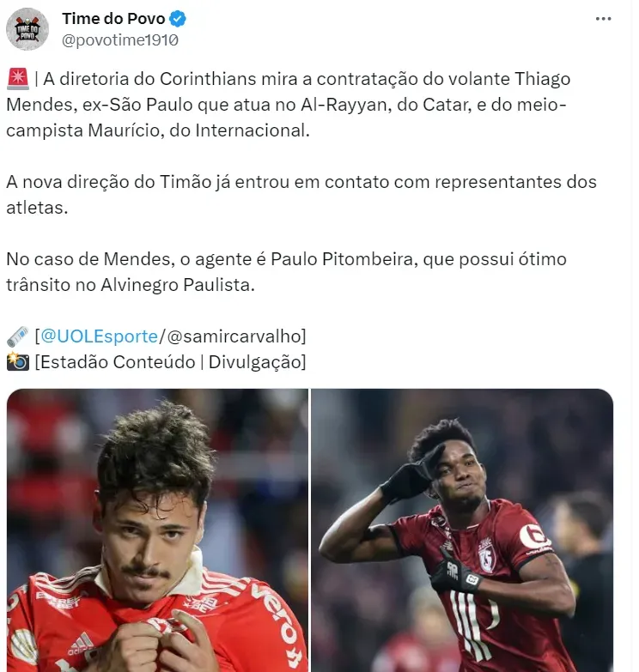This screenshot has height=672, width=639.
Task: Click the camera with flash emoji
Action: coord(17,361)
